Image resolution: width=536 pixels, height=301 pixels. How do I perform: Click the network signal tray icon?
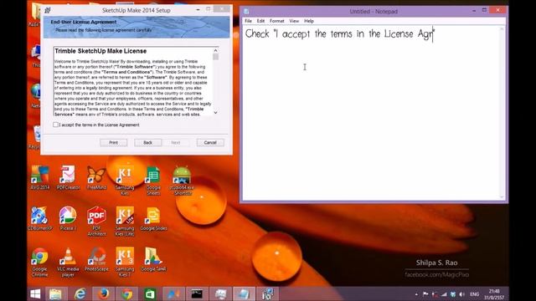[x=444, y=294]
